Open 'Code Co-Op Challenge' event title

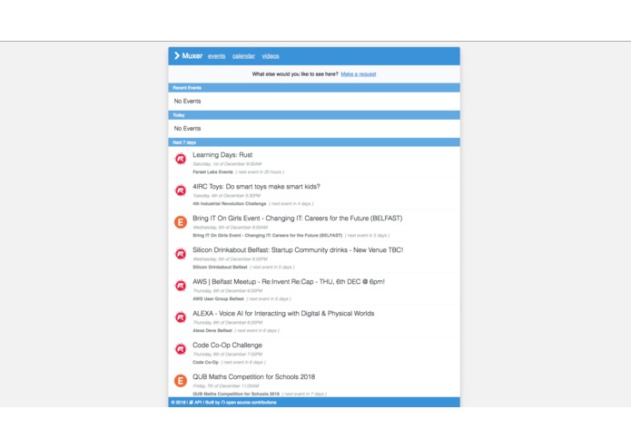pos(227,346)
